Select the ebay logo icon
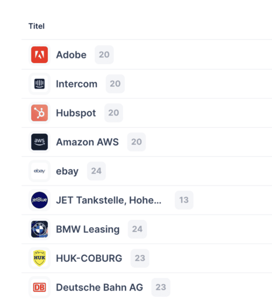 click(40, 171)
